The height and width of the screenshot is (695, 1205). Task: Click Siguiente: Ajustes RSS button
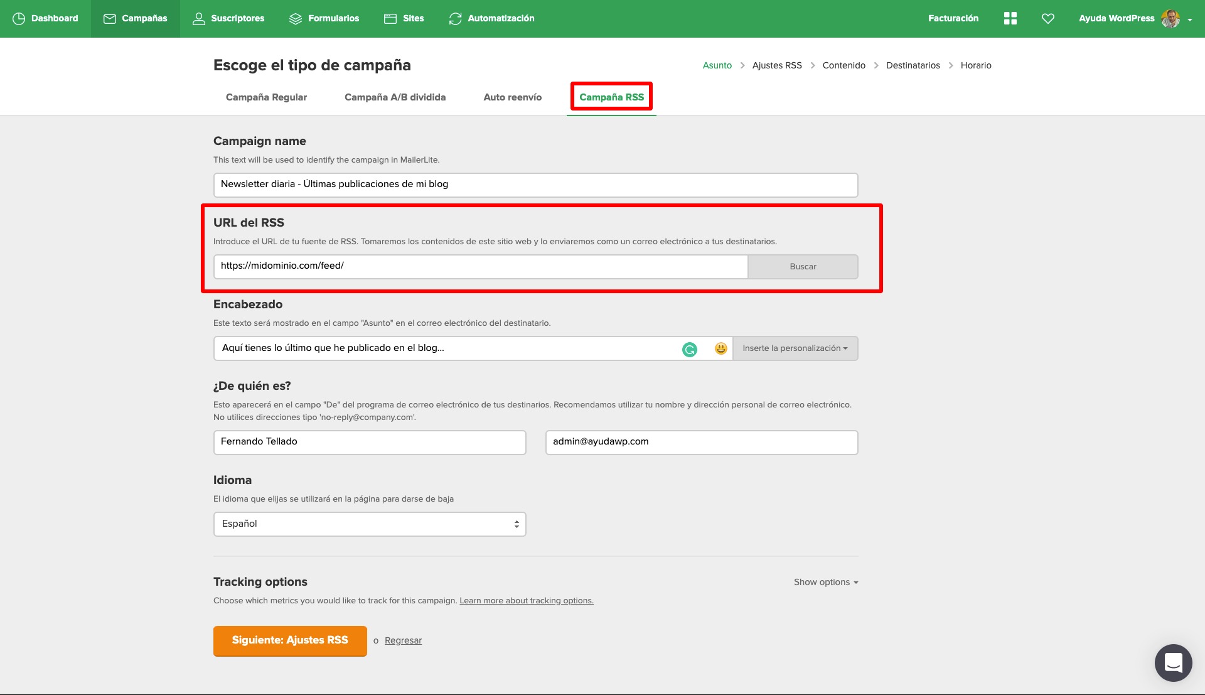pyautogui.click(x=289, y=640)
